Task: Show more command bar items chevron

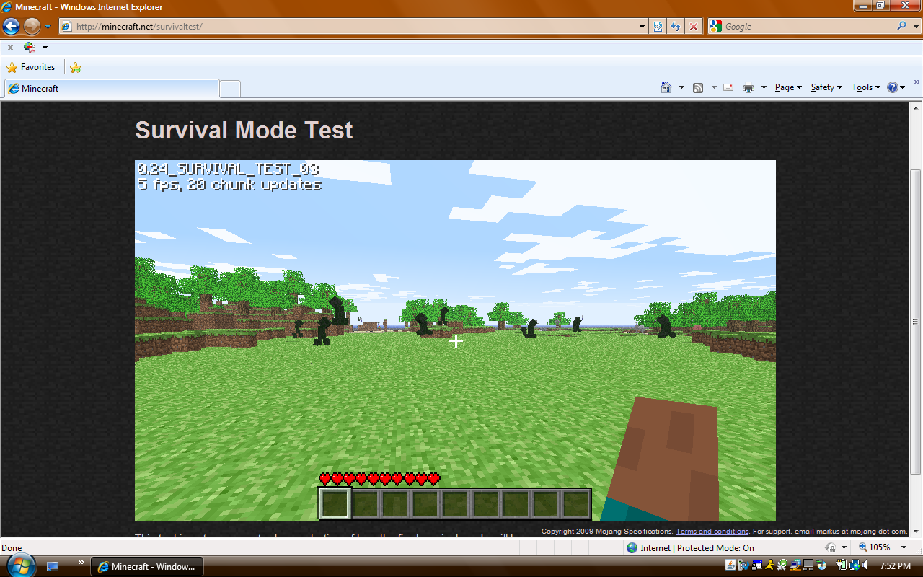Action: pyautogui.click(x=917, y=83)
